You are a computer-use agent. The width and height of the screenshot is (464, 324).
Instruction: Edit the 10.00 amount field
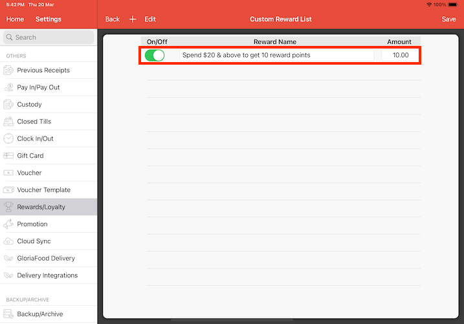point(400,55)
